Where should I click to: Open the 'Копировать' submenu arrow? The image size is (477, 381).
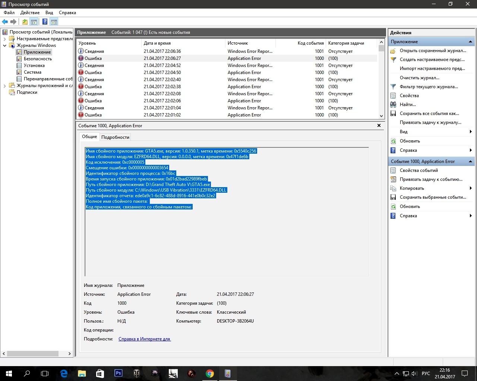471,188
